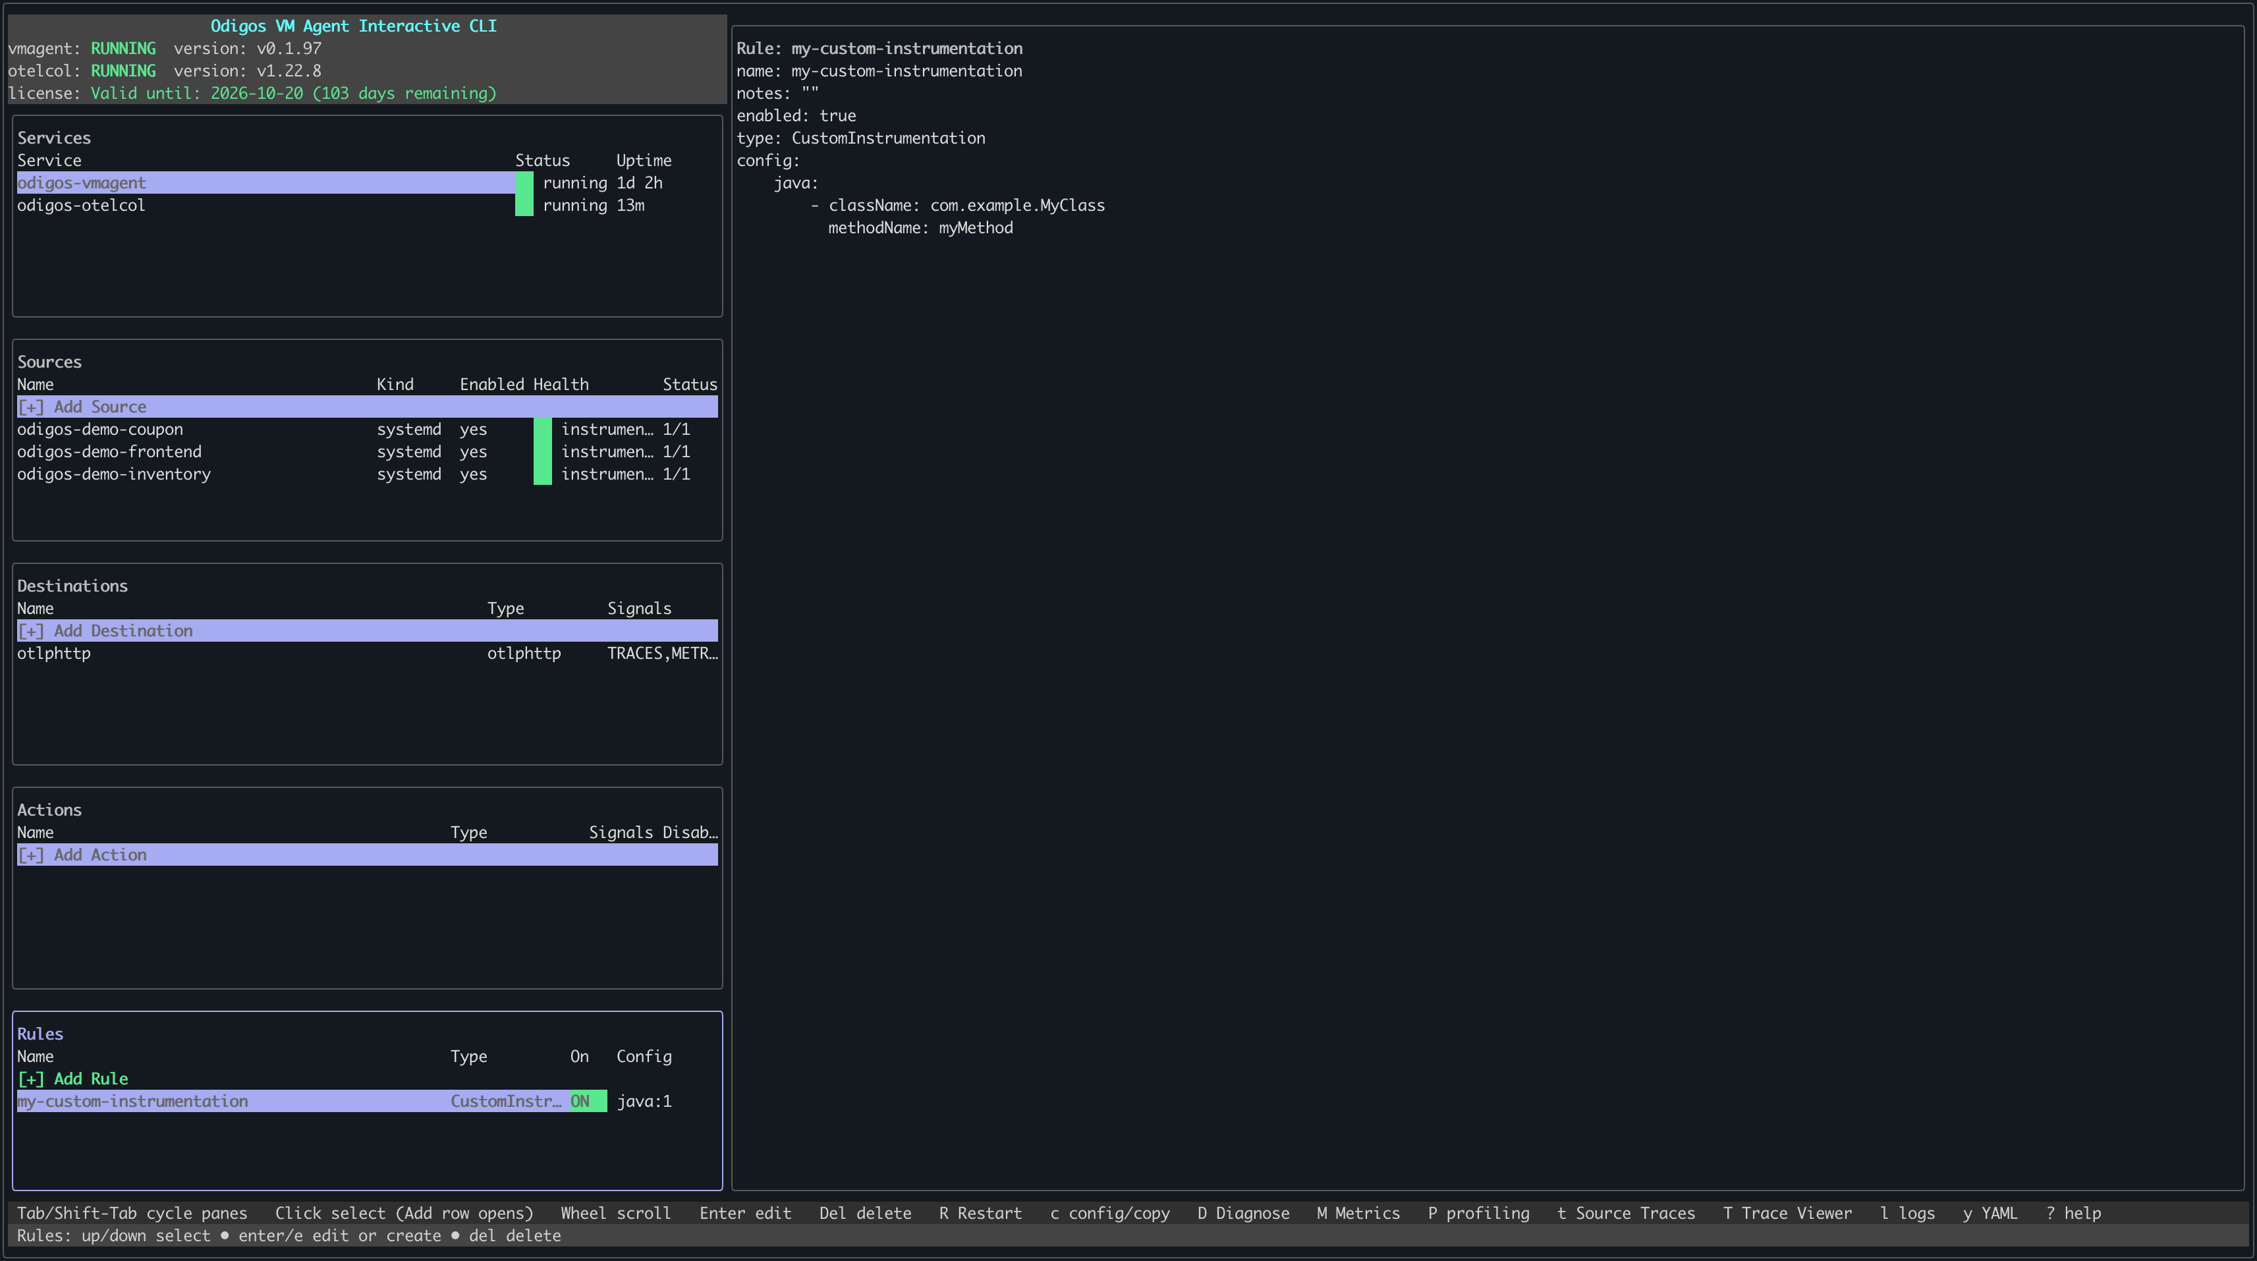Focus the Rules pane title
The image size is (2257, 1261).
click(x=40, y=1034)
